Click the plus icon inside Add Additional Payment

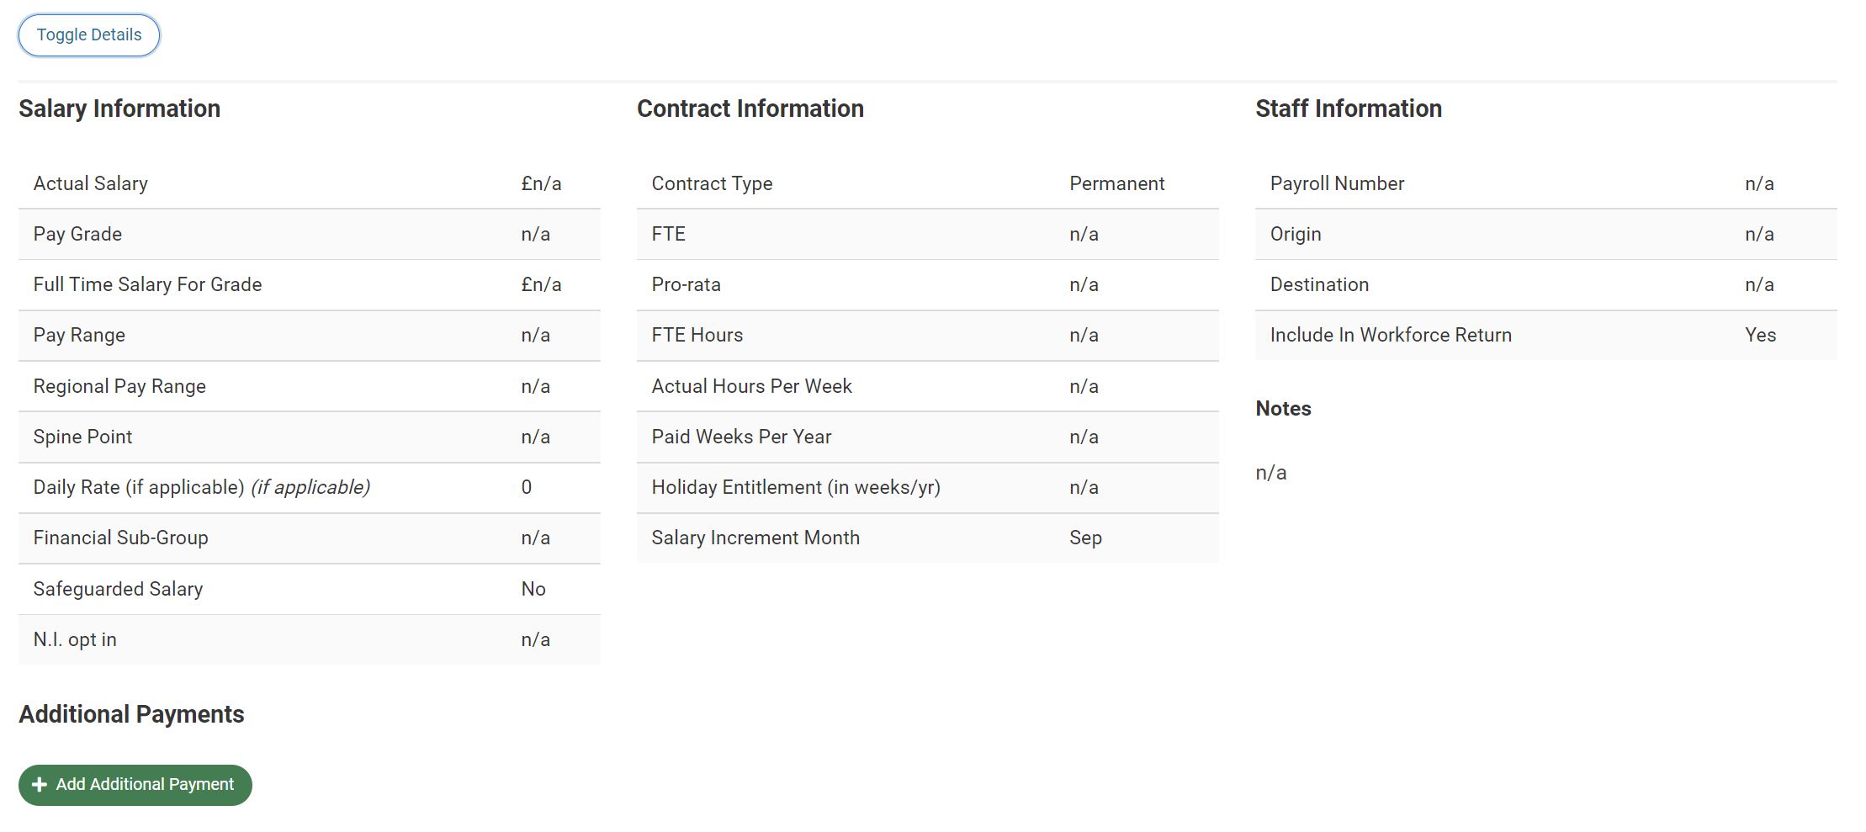coord(39,784)
